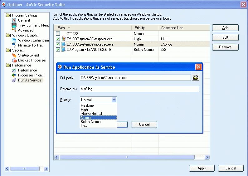Screen dimensions: 248x176
Task: Click the Performance chart icon
Action: 14,70
